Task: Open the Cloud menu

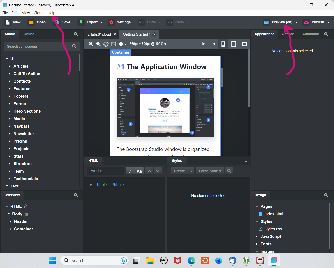Action: click(39, 13)
